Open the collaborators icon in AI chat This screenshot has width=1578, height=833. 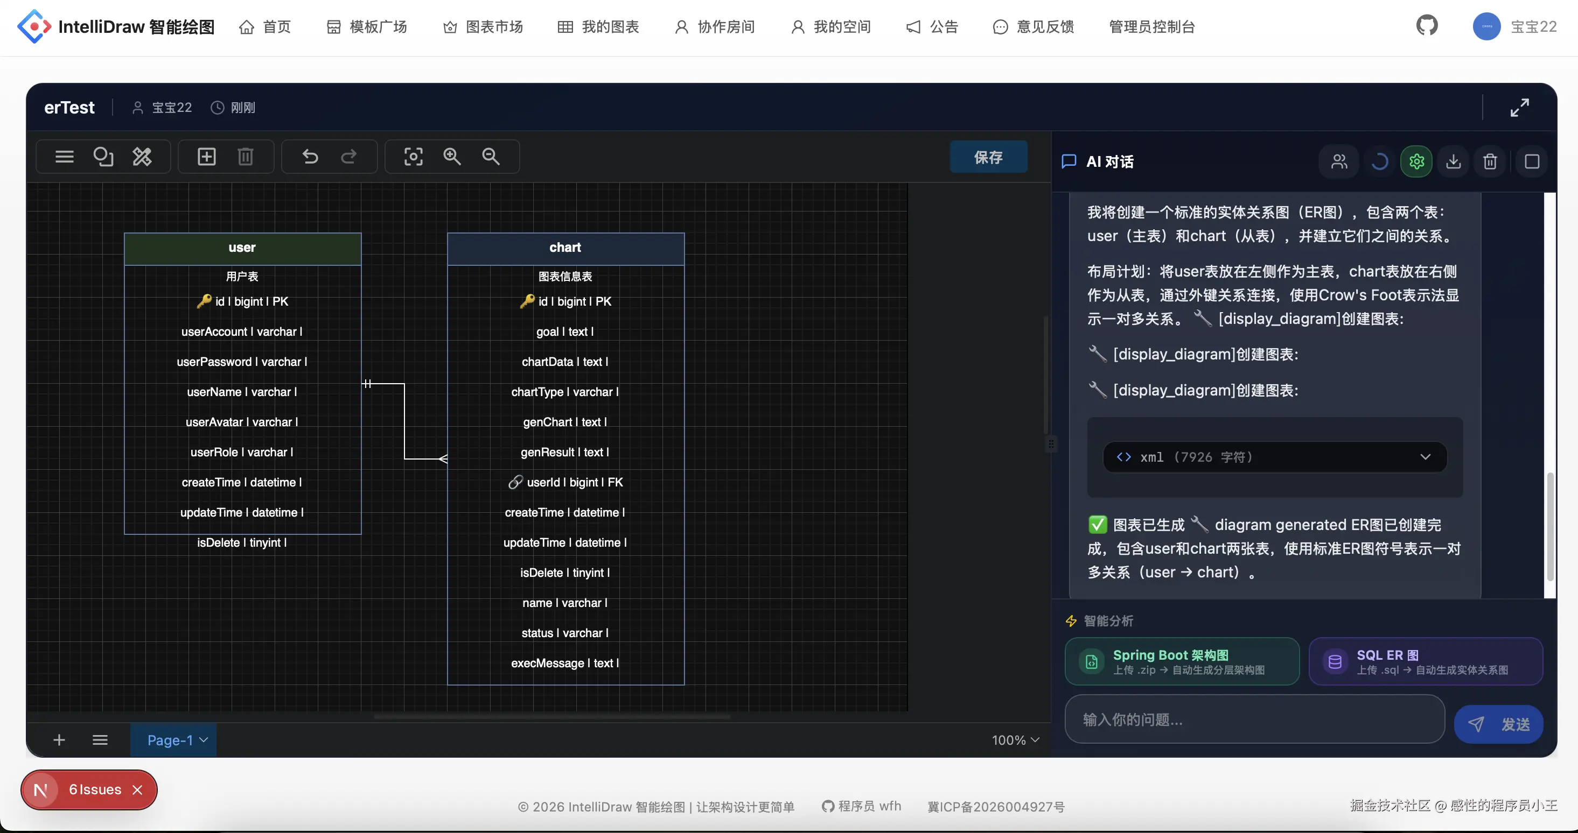point(1339,161)
